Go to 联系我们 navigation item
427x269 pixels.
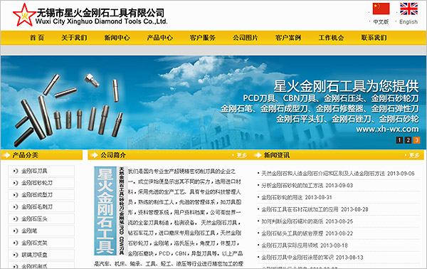point(374,38)
